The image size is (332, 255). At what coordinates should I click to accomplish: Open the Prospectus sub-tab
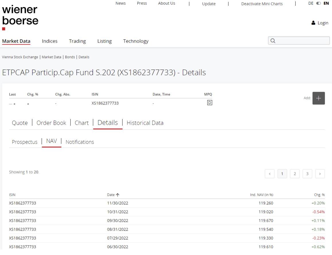[25, 142]
